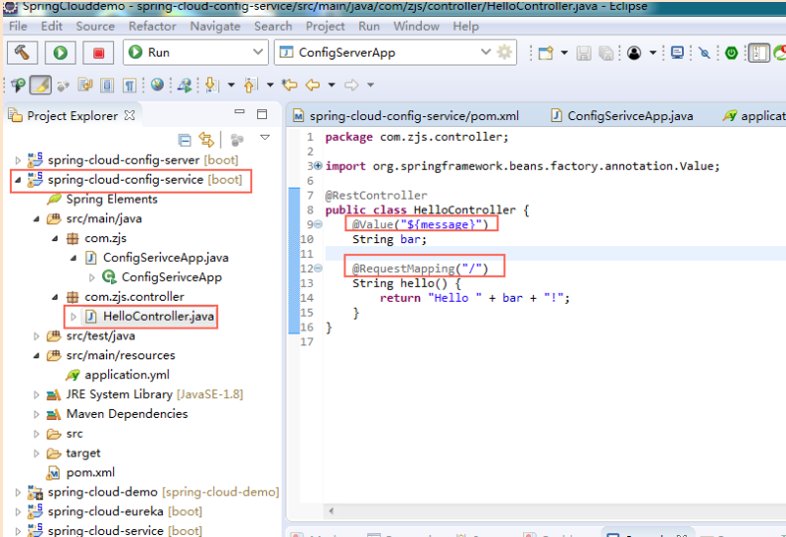Expand Maven Dependencies node
This screenshot has width=786, height=537.
click(x=37, y=414)
